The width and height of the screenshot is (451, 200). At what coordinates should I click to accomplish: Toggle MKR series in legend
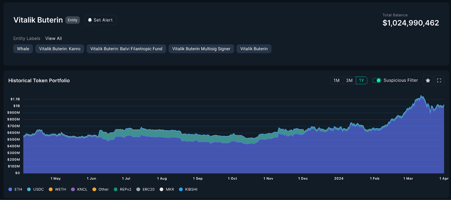(x=167, y=189)
